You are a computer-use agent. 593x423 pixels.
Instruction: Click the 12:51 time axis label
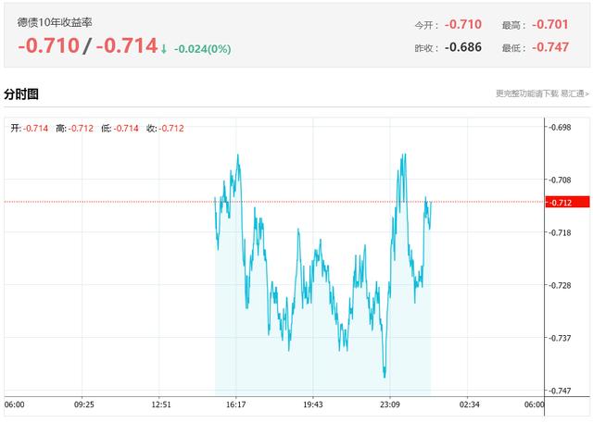(x=161, y=404)
